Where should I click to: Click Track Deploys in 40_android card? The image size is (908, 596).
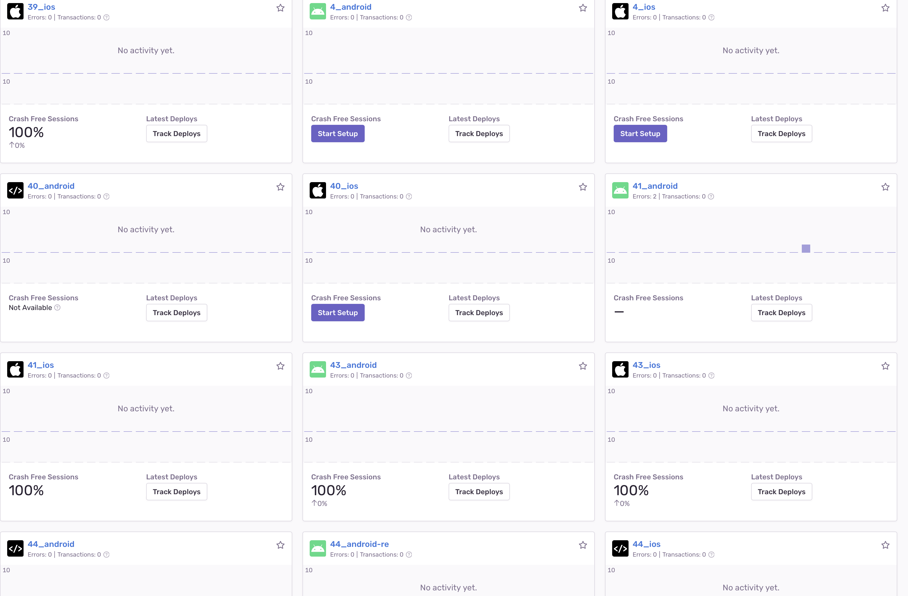176,313
